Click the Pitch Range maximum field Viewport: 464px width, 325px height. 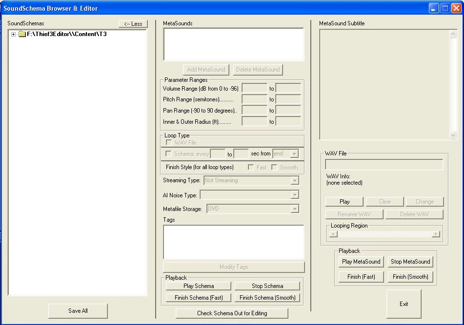[288, 99]
